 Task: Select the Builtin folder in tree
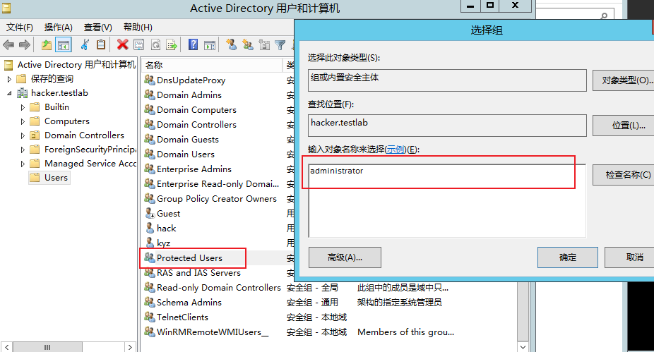(57, 107)
